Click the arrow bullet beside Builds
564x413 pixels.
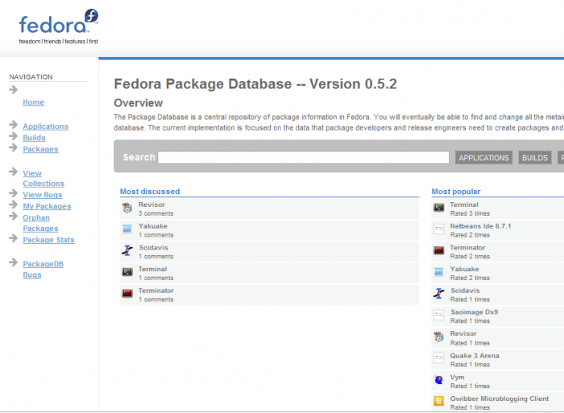coord(14,136)
